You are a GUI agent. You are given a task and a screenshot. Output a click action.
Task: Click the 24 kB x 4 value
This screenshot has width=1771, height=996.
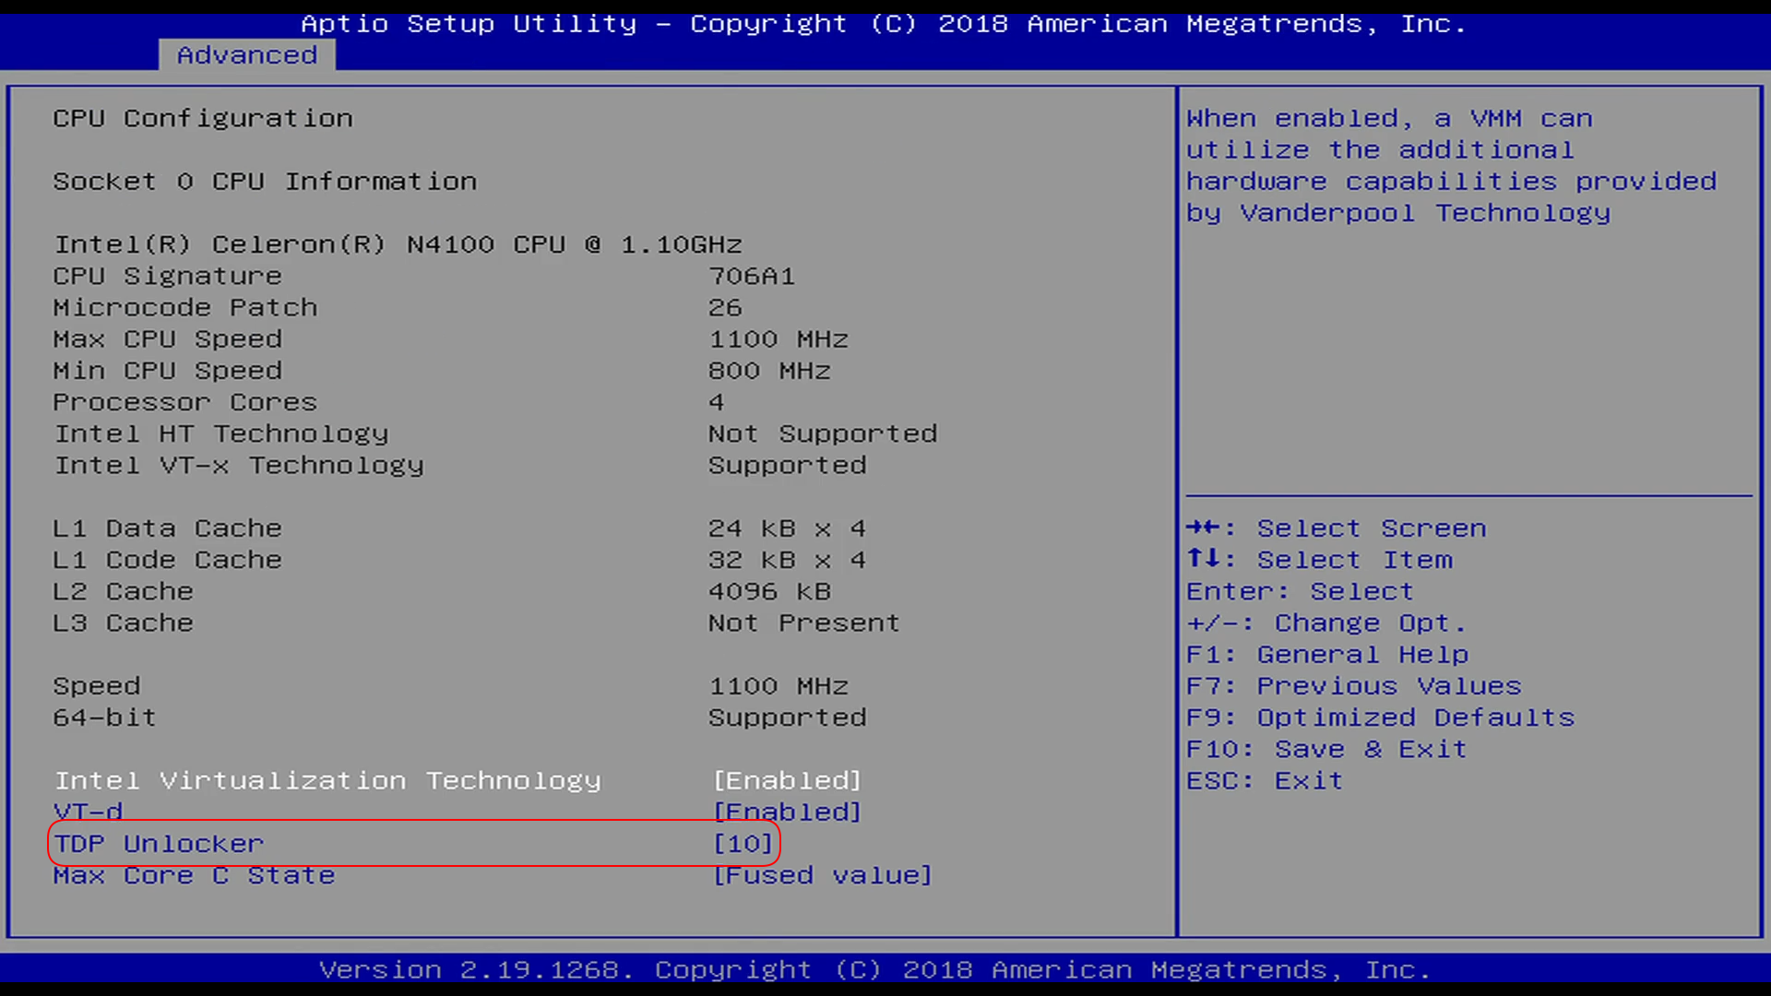click(787, 528)
